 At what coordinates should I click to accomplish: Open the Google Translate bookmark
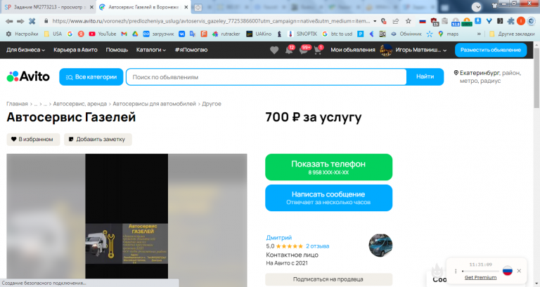tap(193, 34)
